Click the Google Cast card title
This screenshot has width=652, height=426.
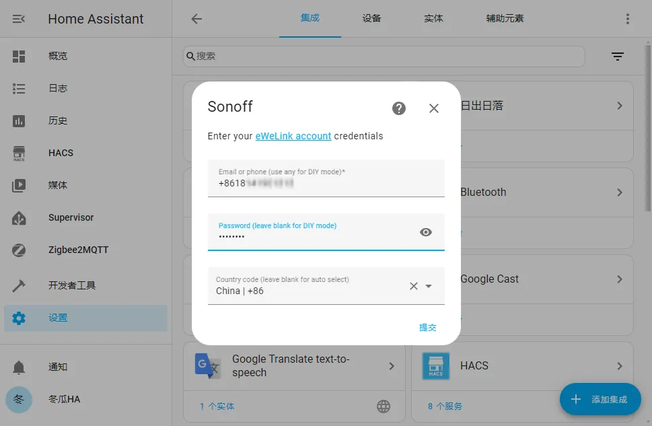click(x=489, y=279)
